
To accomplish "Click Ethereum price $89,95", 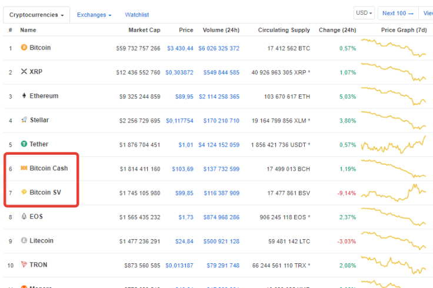I will click(184, 97).
